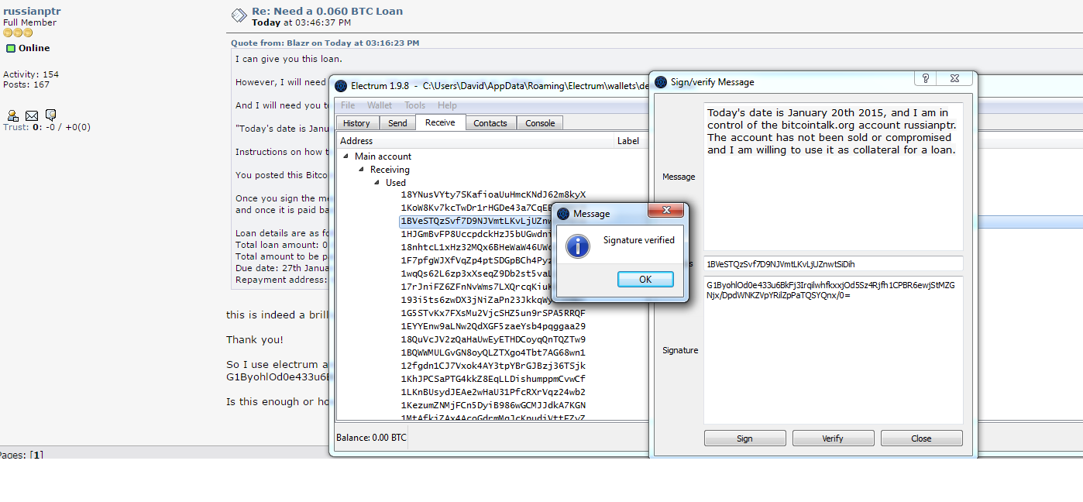Screen dimensions: 1083x502
Task: Open the Help menu in Electrum
Action: click(x=447, y=105)
